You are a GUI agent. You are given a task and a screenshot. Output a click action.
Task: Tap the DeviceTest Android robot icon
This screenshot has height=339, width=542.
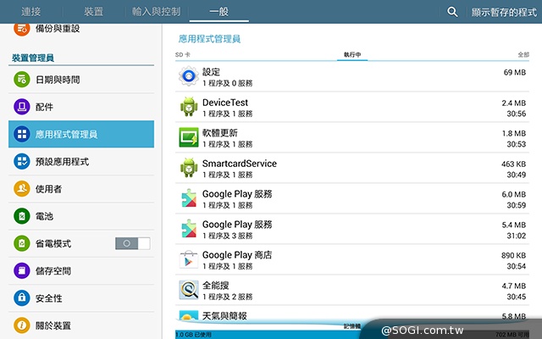pos(189,107)
